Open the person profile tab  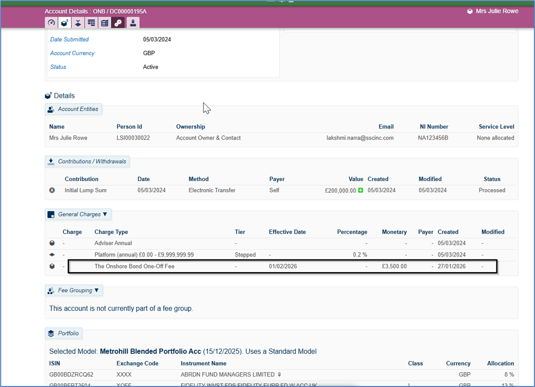tap(133, 23)
